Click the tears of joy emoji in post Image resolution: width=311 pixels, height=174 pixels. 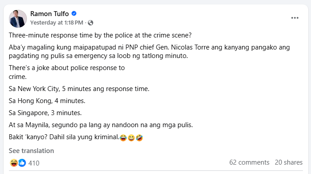[123, 137]
